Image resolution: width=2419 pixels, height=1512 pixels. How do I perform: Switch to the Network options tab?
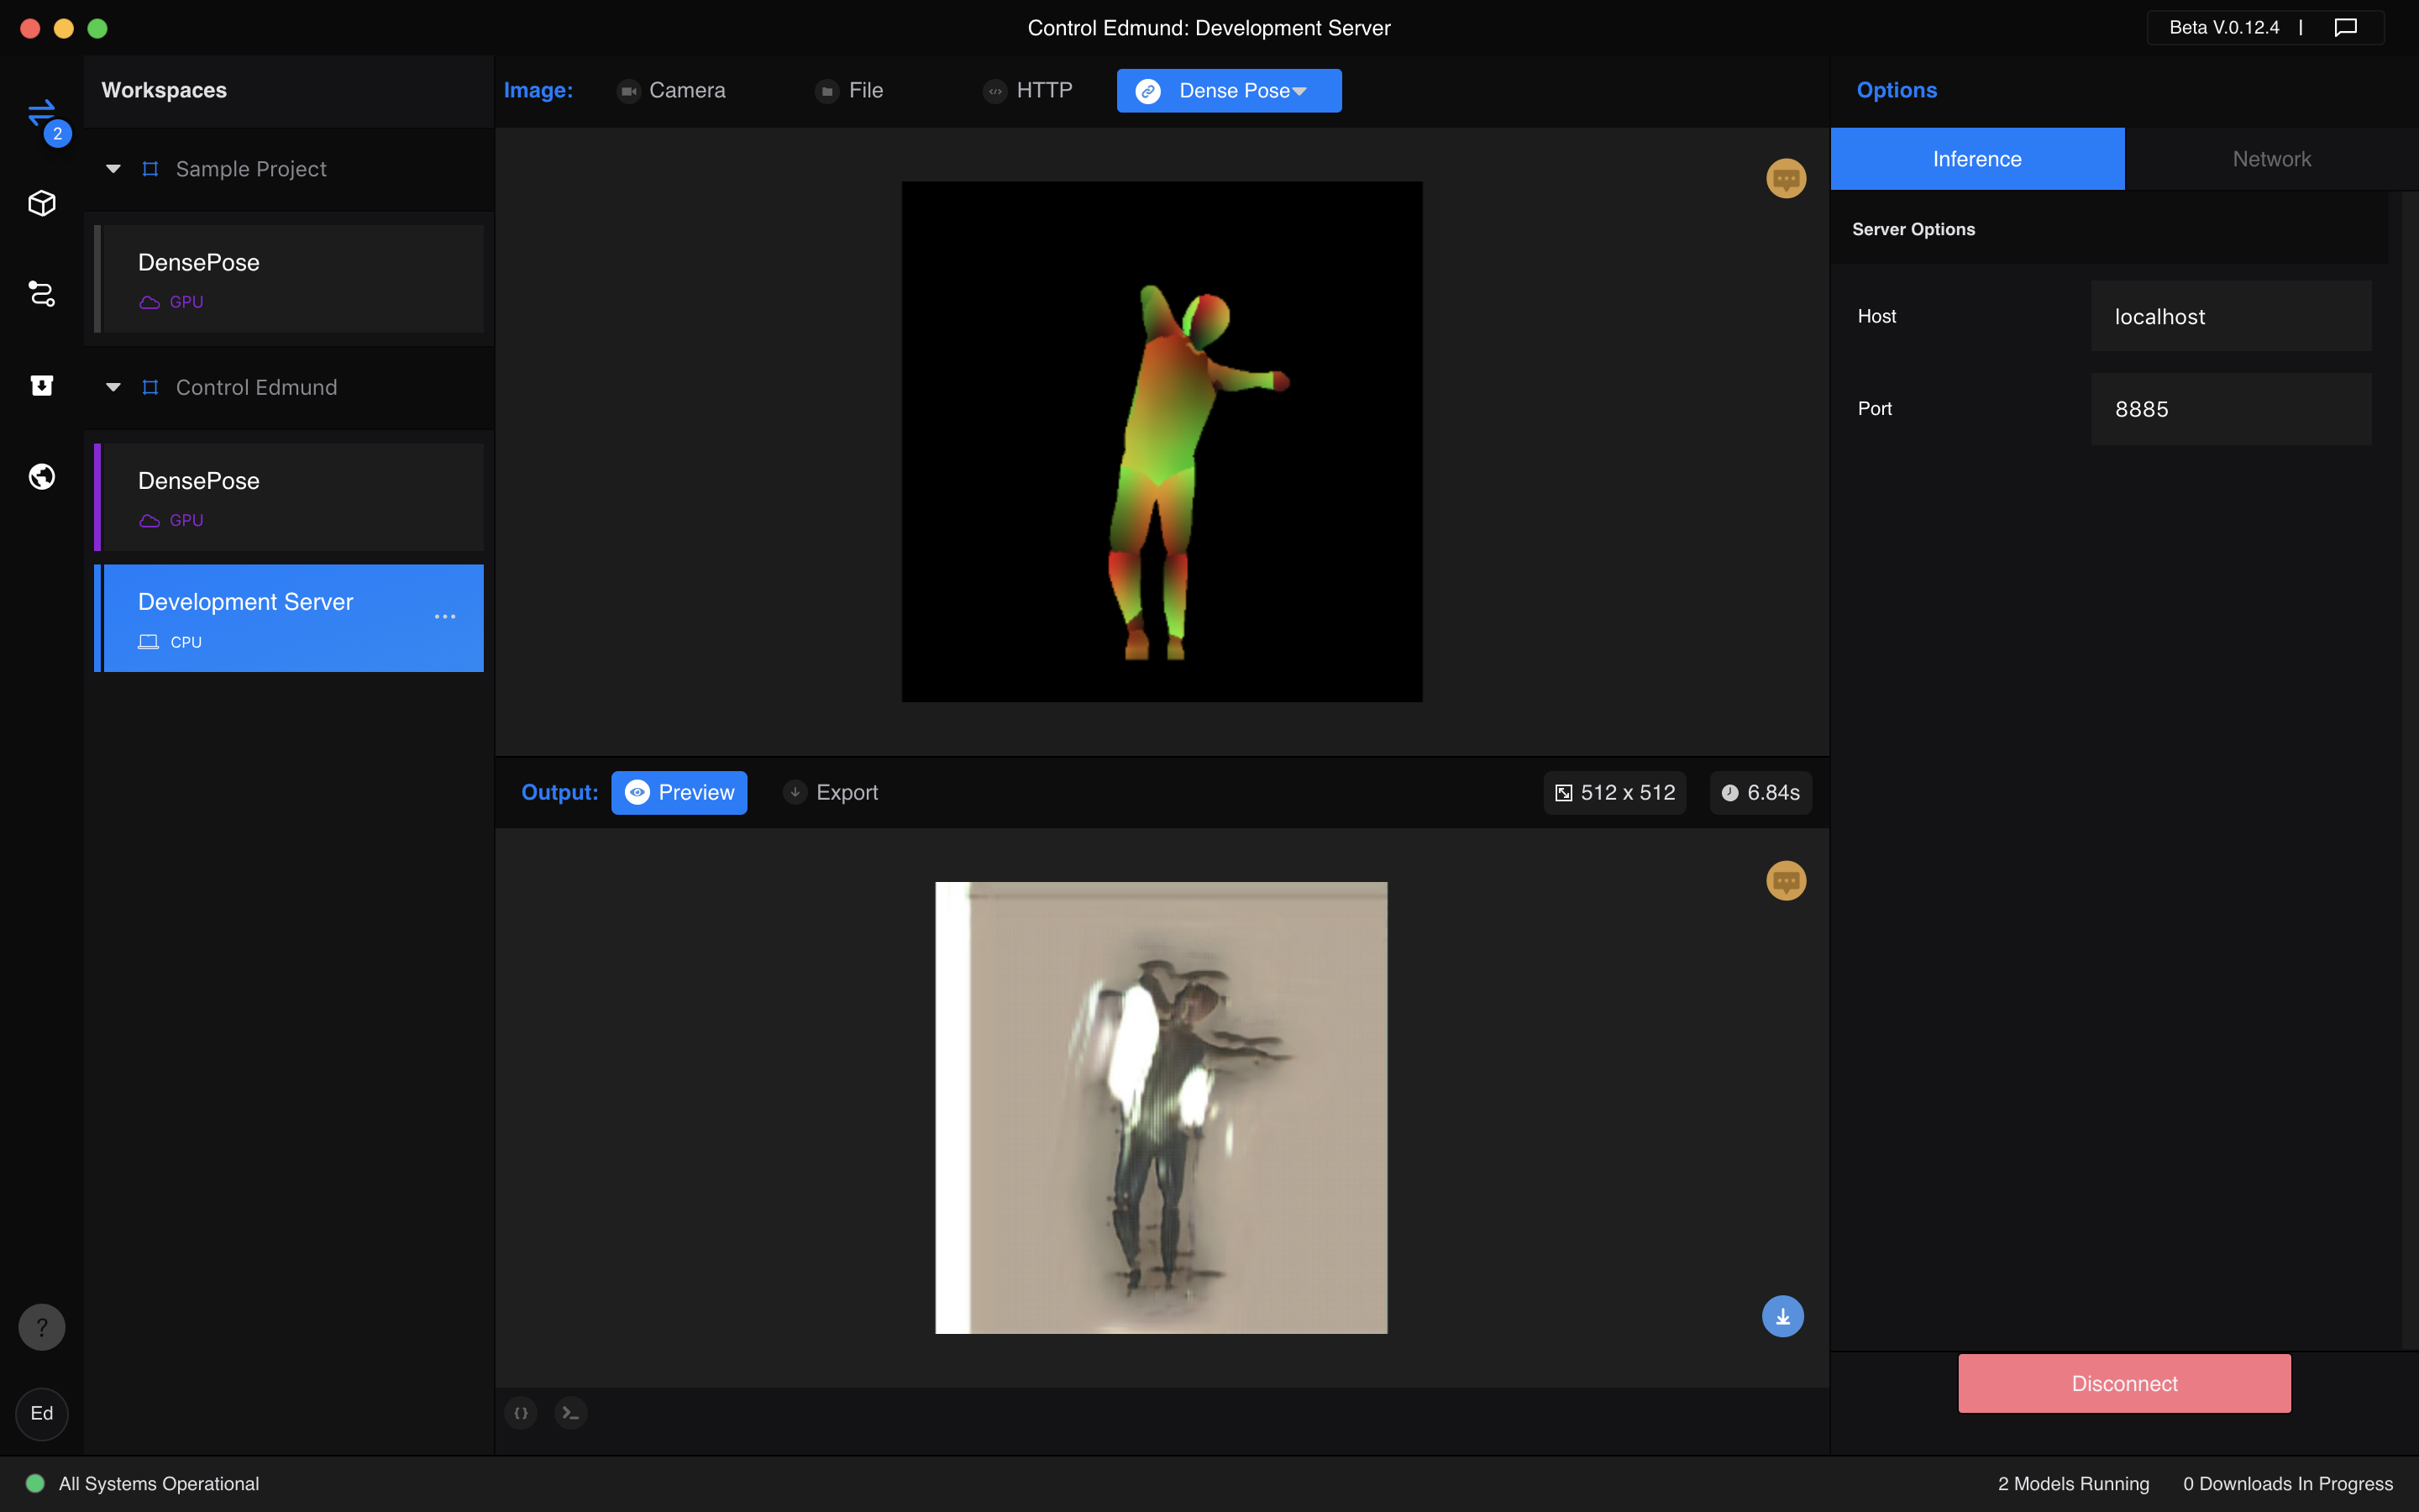(2271, 159)
